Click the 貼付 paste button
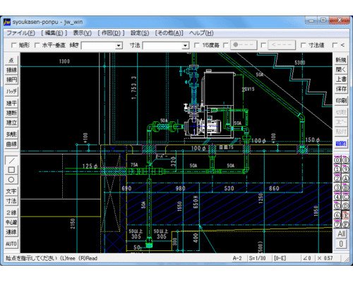Image resolution: width=353 pixels, height=282 pixels. tap(341, 132)
